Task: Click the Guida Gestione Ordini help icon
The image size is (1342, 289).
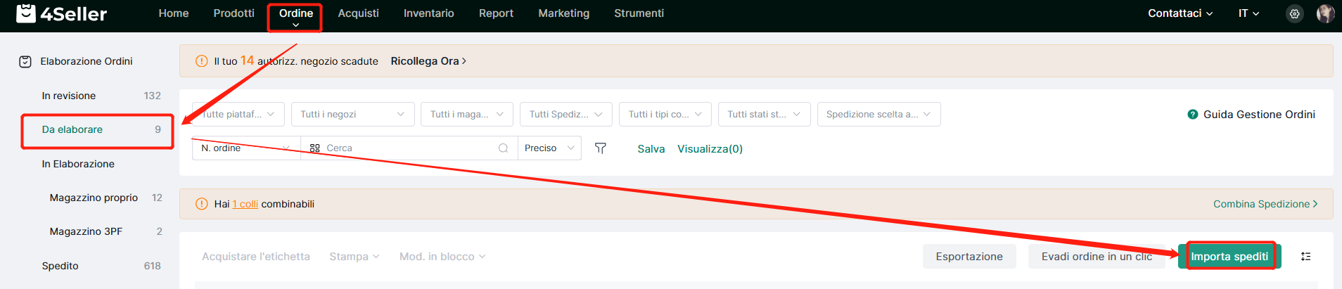Action: [x=1193, y=115]
